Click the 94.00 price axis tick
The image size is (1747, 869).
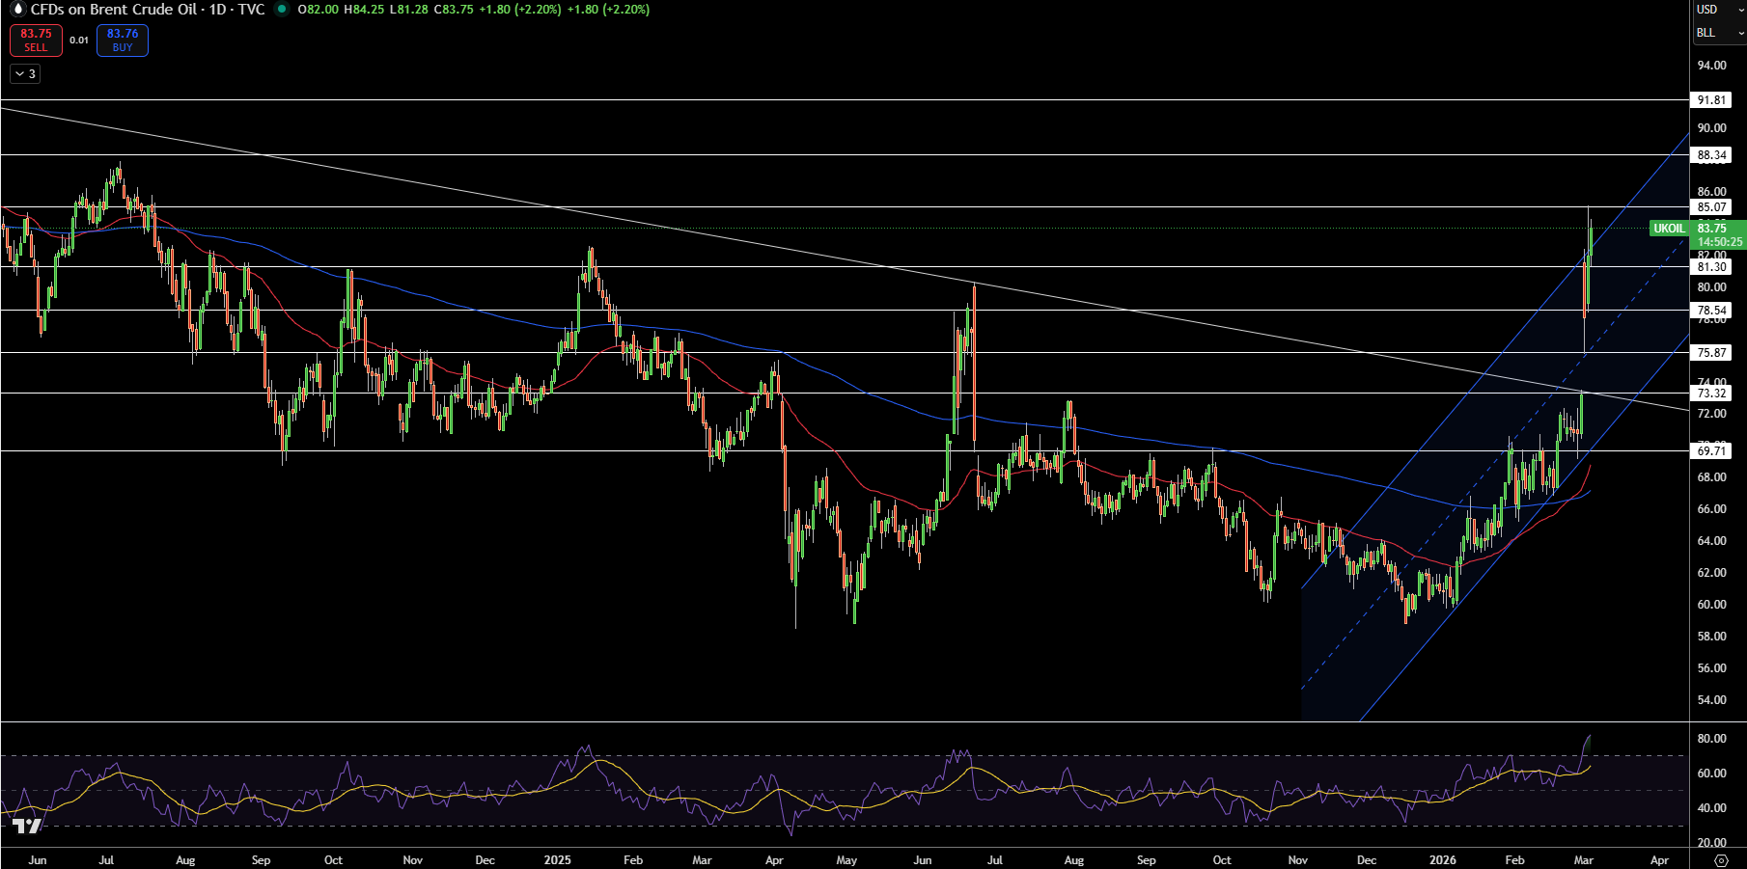pos(1712,66)
